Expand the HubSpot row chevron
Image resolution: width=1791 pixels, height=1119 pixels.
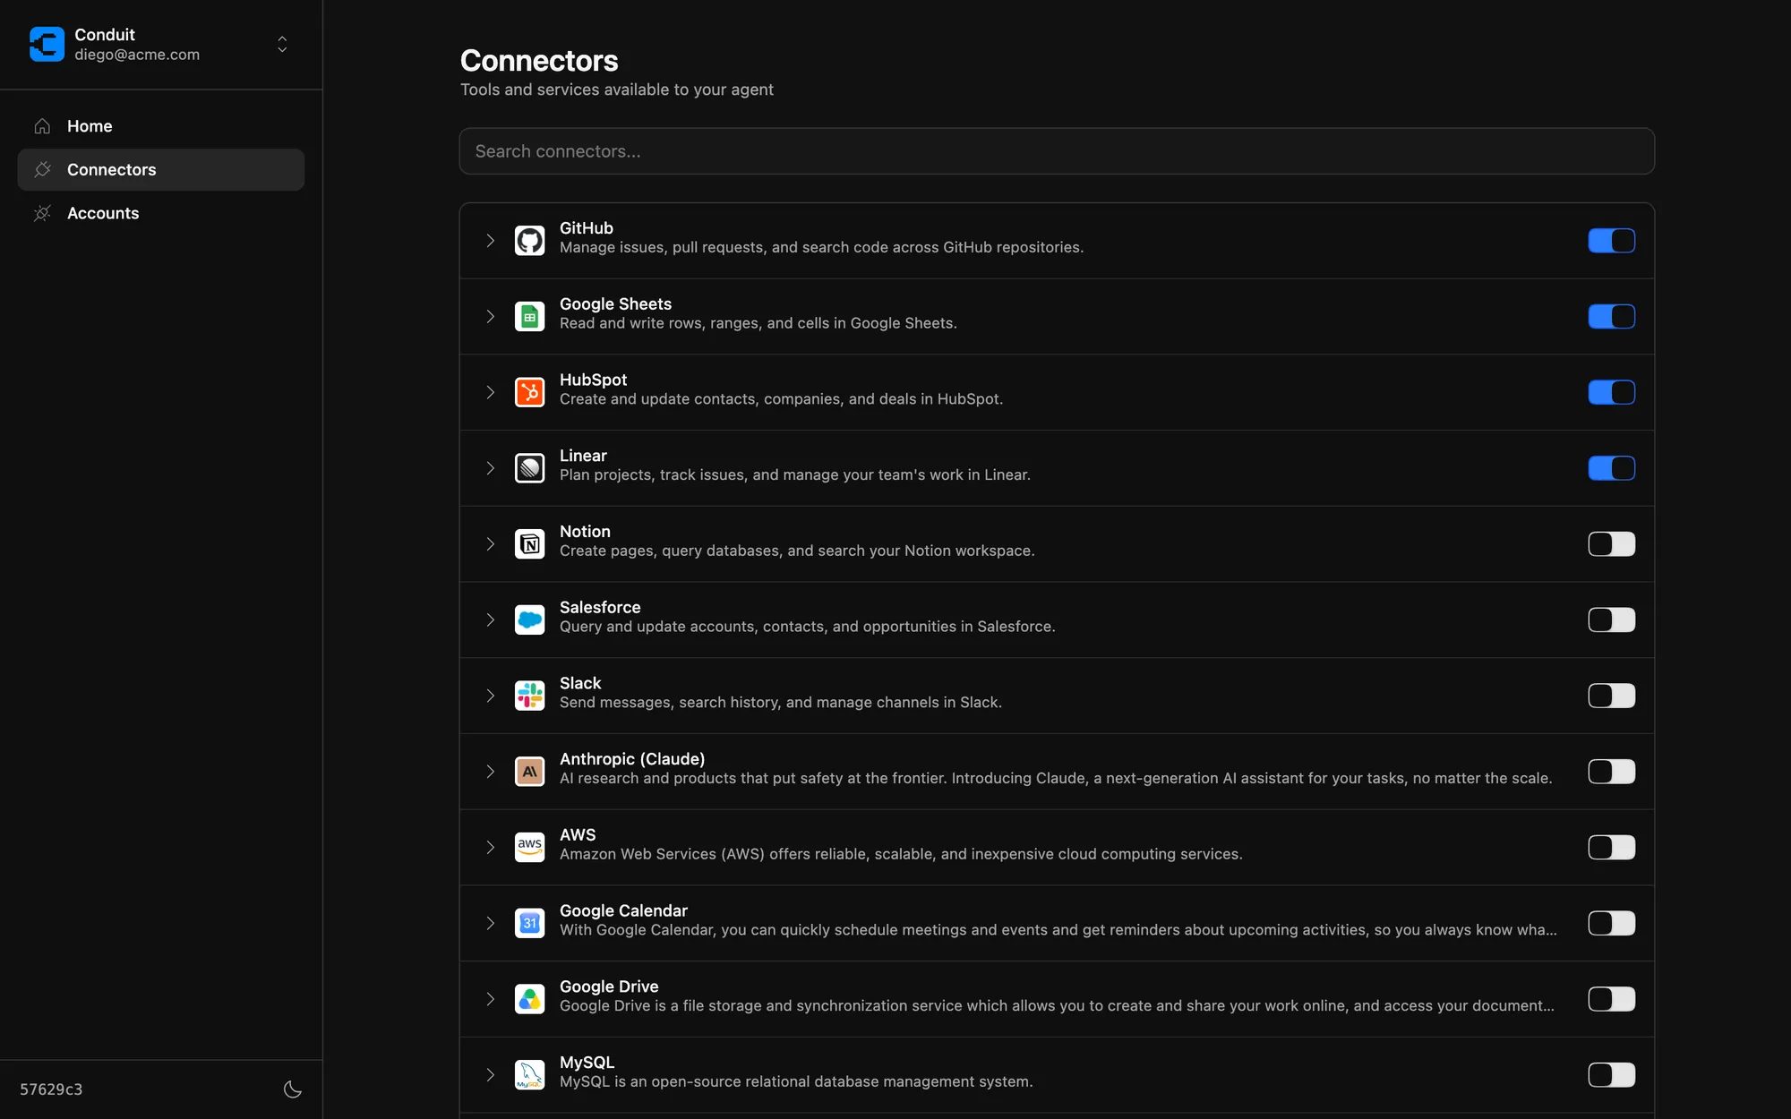pos(490,392)
